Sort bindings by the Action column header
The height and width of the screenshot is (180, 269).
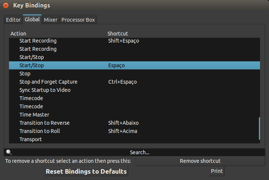[18, 34]
